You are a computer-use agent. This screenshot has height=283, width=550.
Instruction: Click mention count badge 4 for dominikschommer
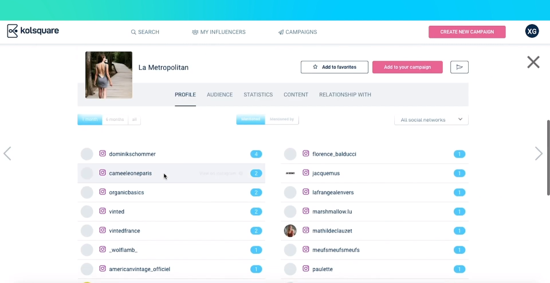pyautogui.click(x=256, y=154)
